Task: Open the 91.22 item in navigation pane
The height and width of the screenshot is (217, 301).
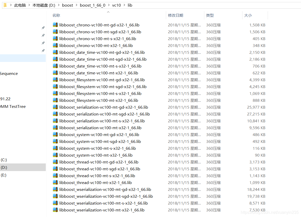Action: click(x=5, y=99)
